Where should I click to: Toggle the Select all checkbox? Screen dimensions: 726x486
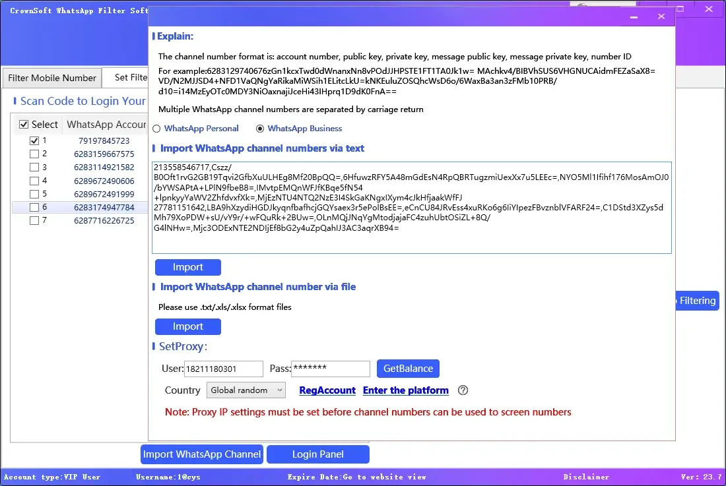(x=24, y=124)
